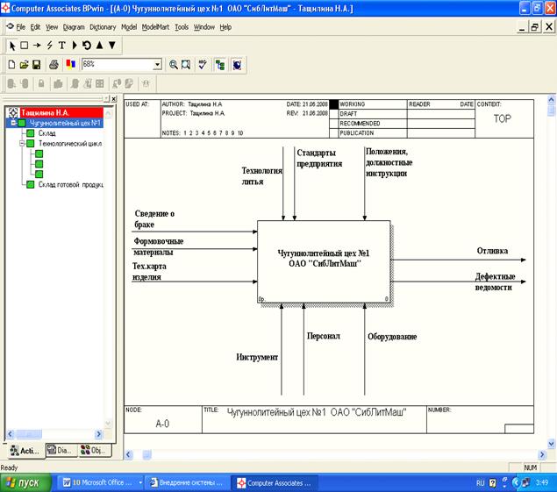Select the Squiggle lightning tool
Screen dimensions: 557x492
(x=49, y=45)
